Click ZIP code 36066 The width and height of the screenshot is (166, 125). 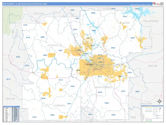(79, 50)
